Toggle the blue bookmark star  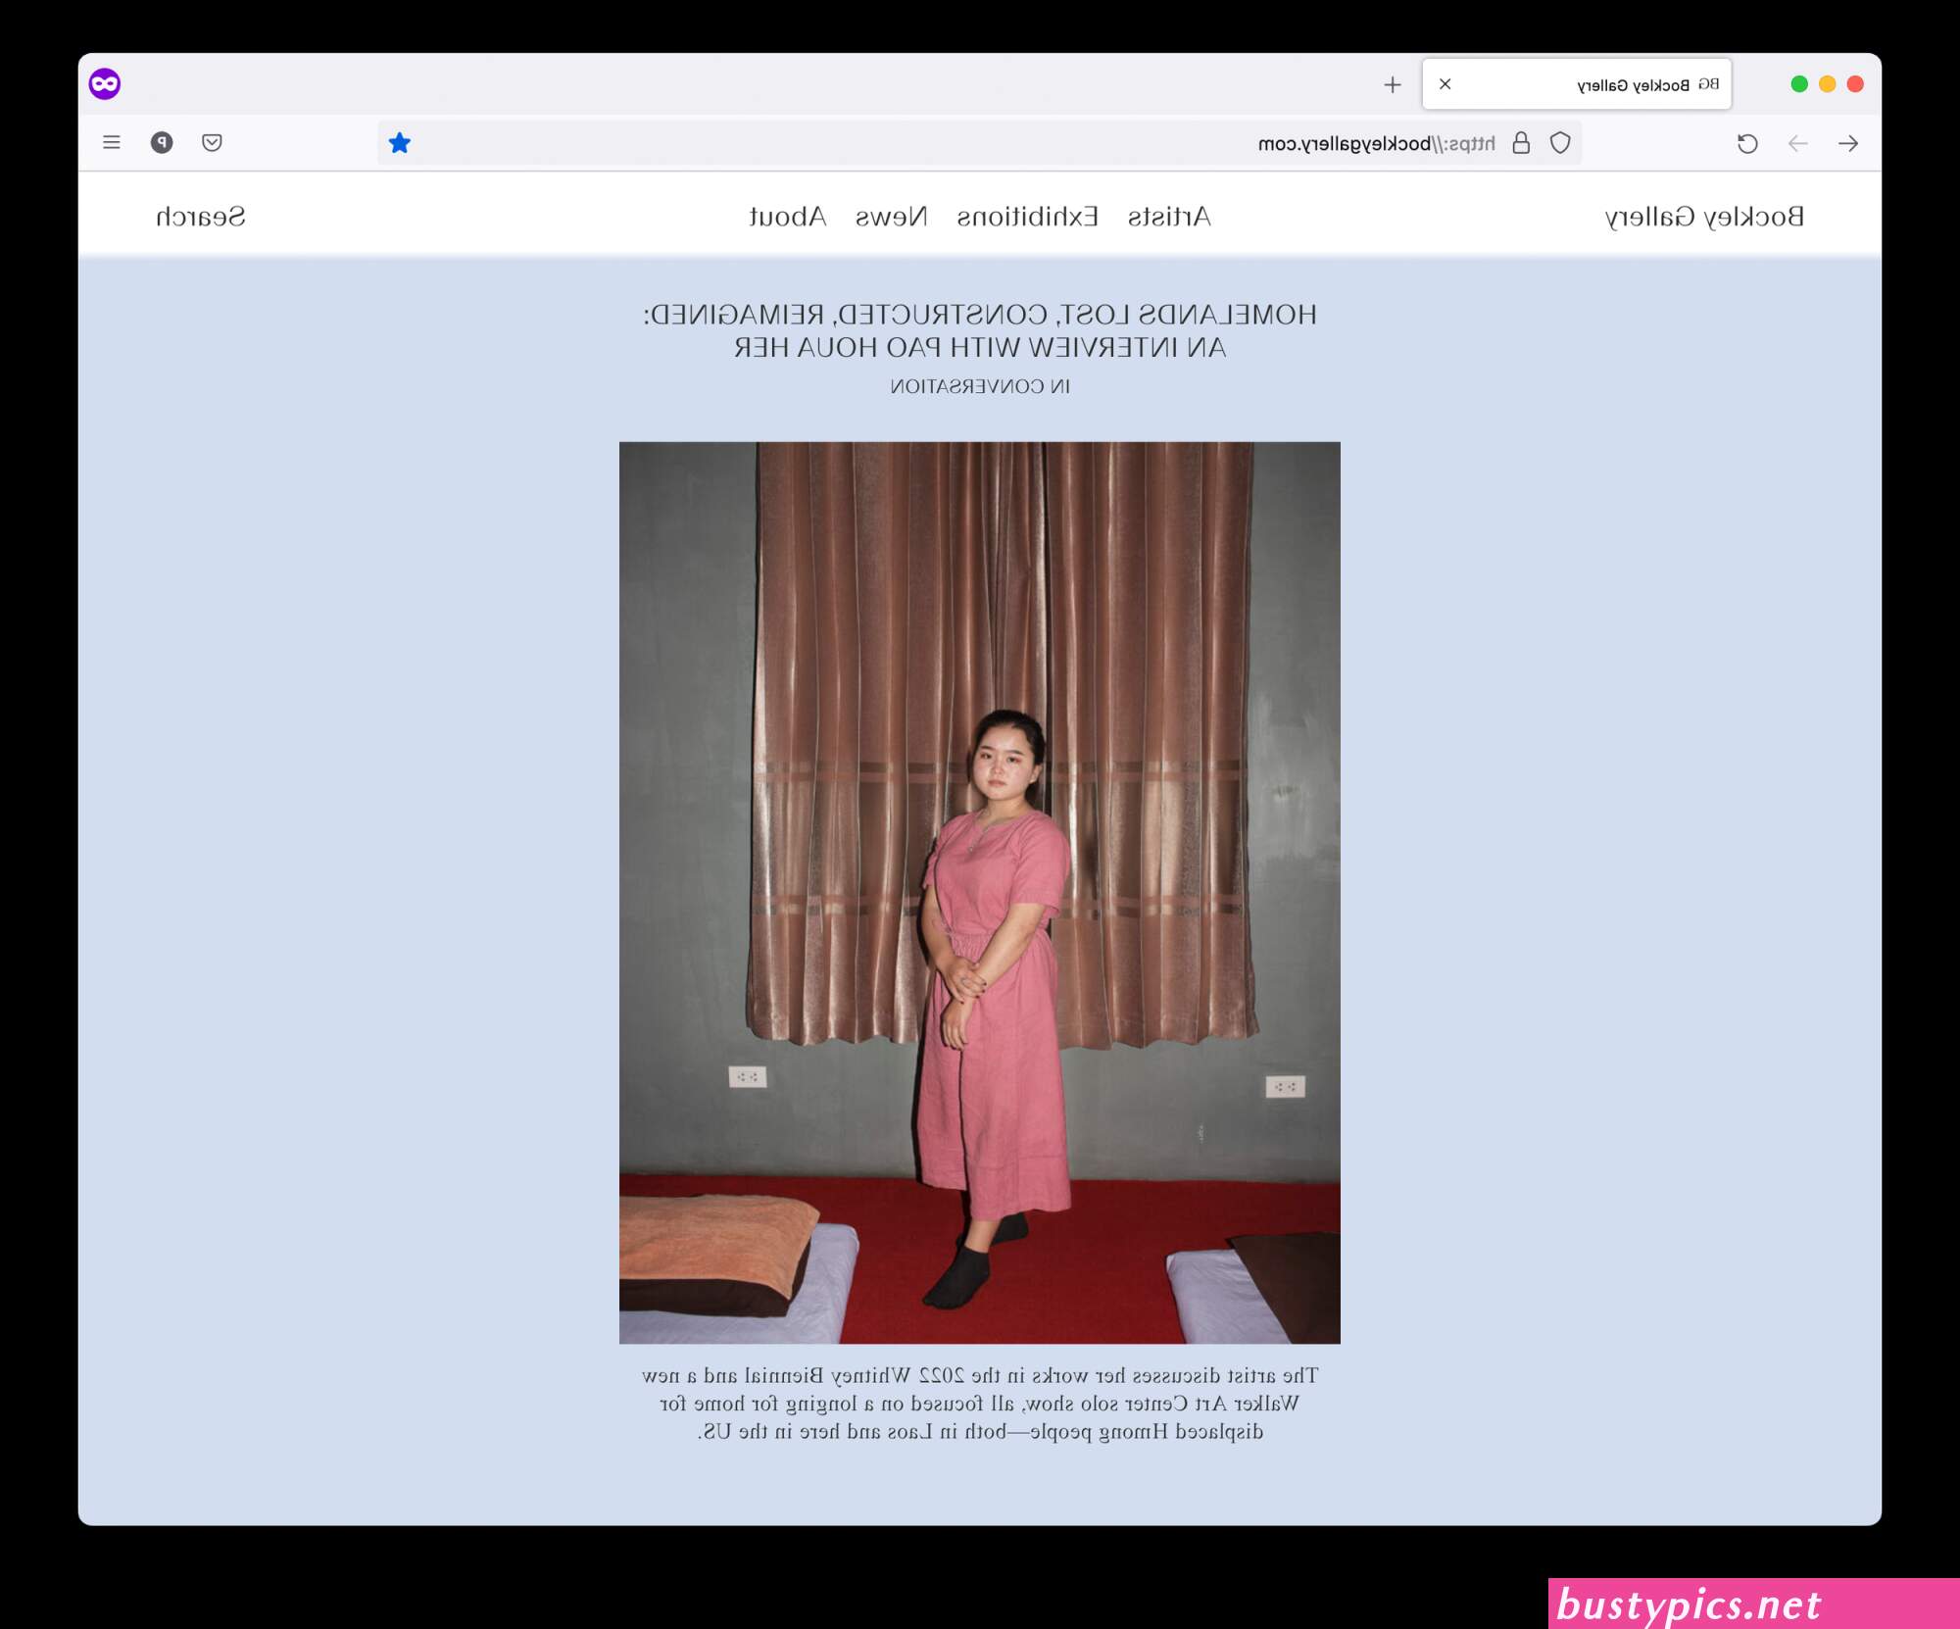pyautogui.click(x=399, y=143)
